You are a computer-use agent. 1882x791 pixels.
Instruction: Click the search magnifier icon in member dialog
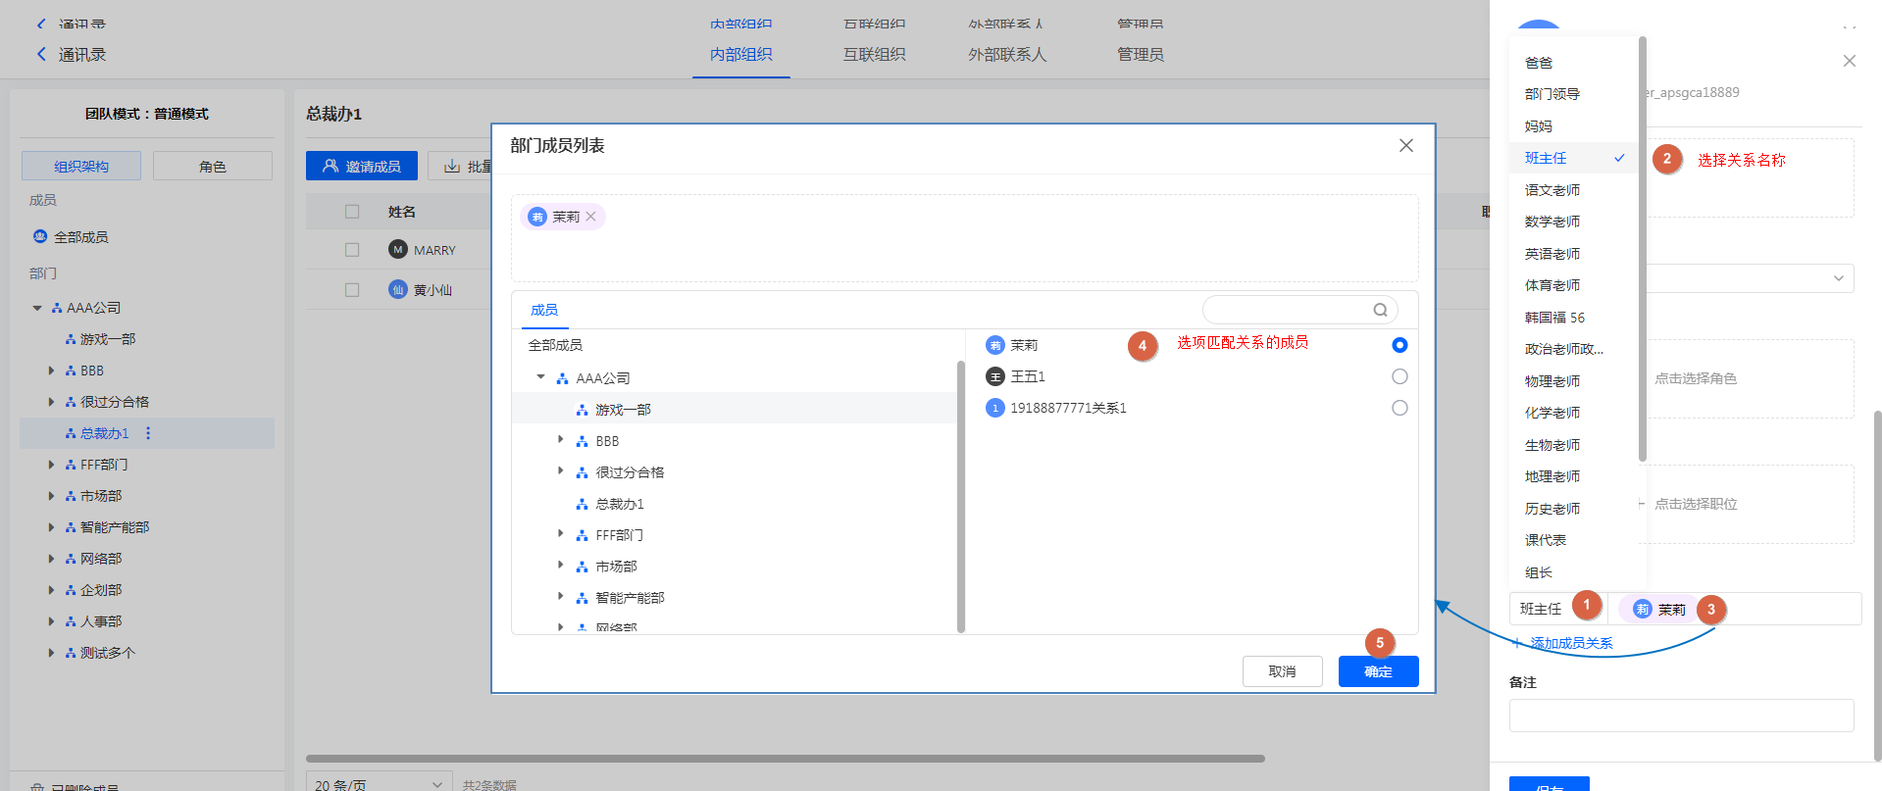click(1380, 310)
